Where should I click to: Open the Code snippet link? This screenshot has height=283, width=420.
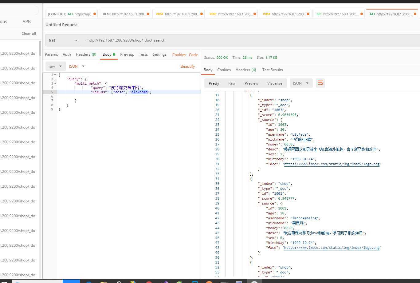click(x=193, y=54)
